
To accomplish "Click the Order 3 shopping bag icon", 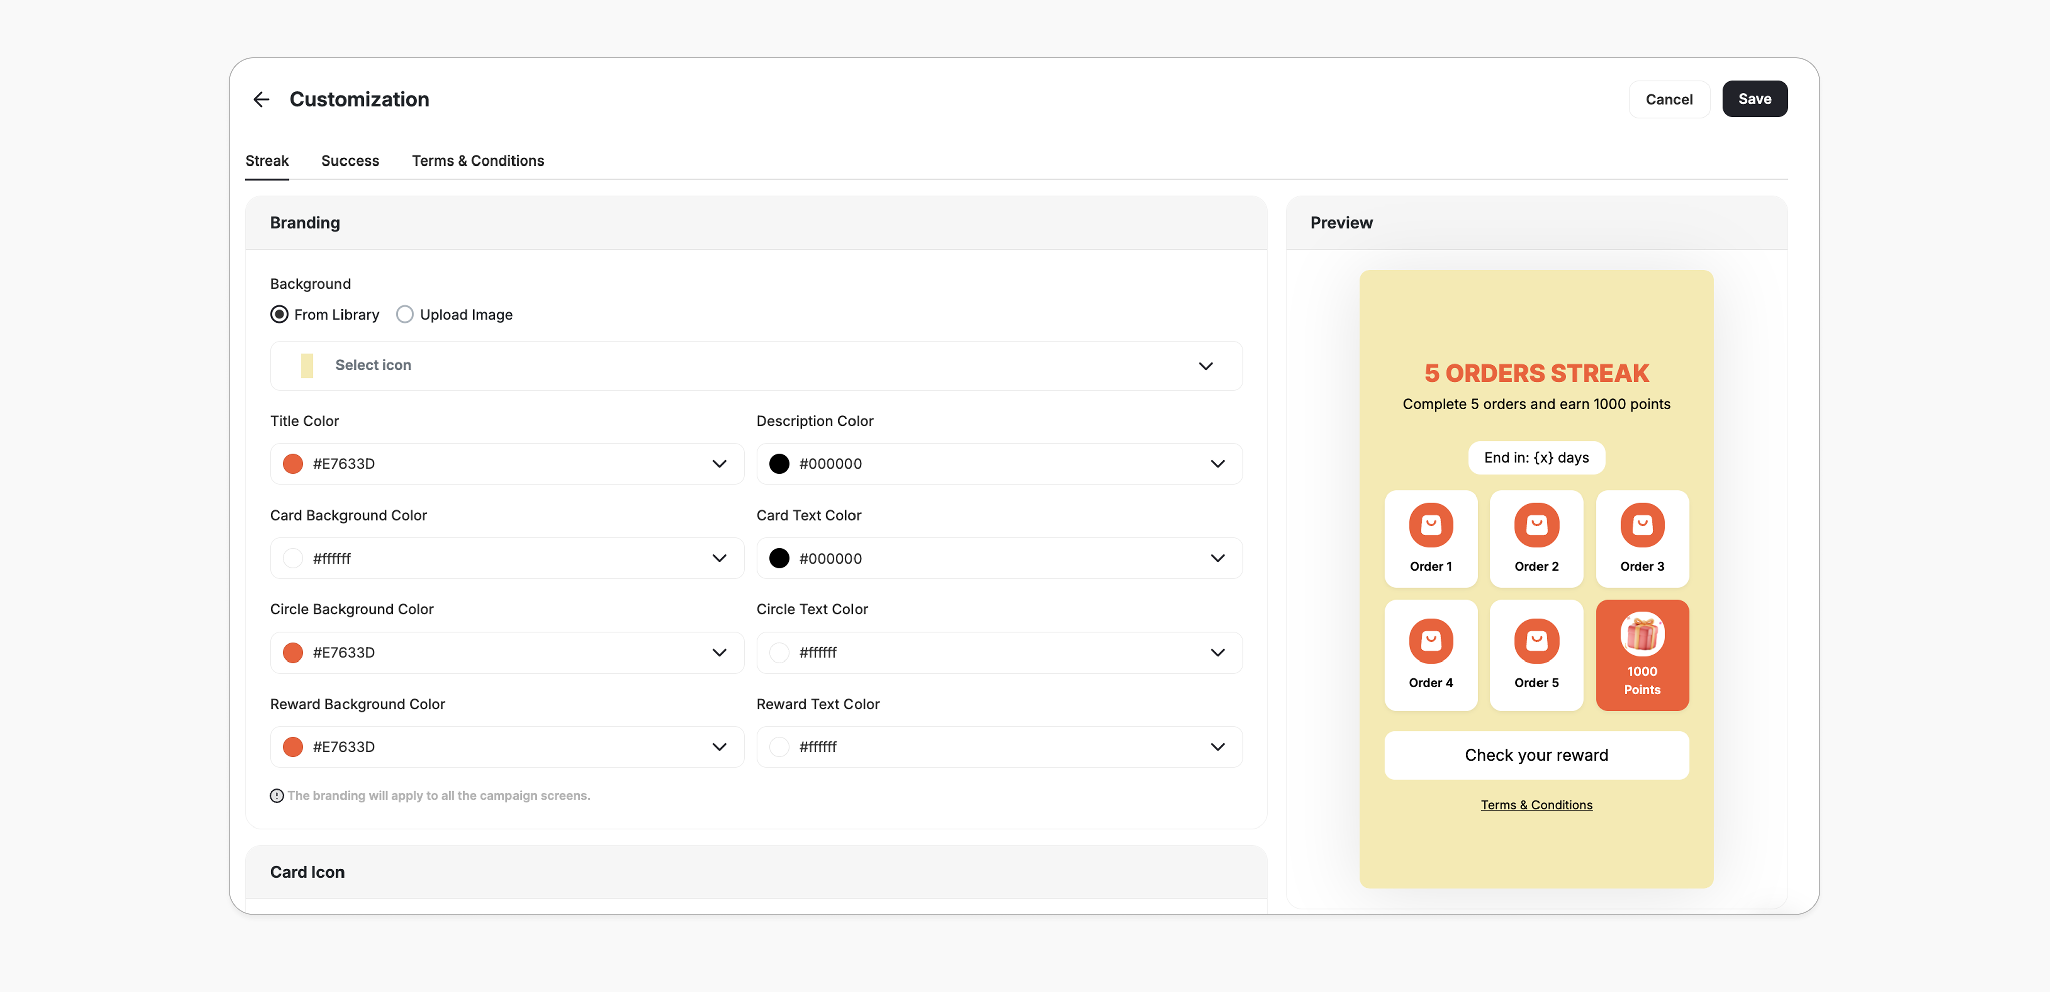I will (1642, 525).
